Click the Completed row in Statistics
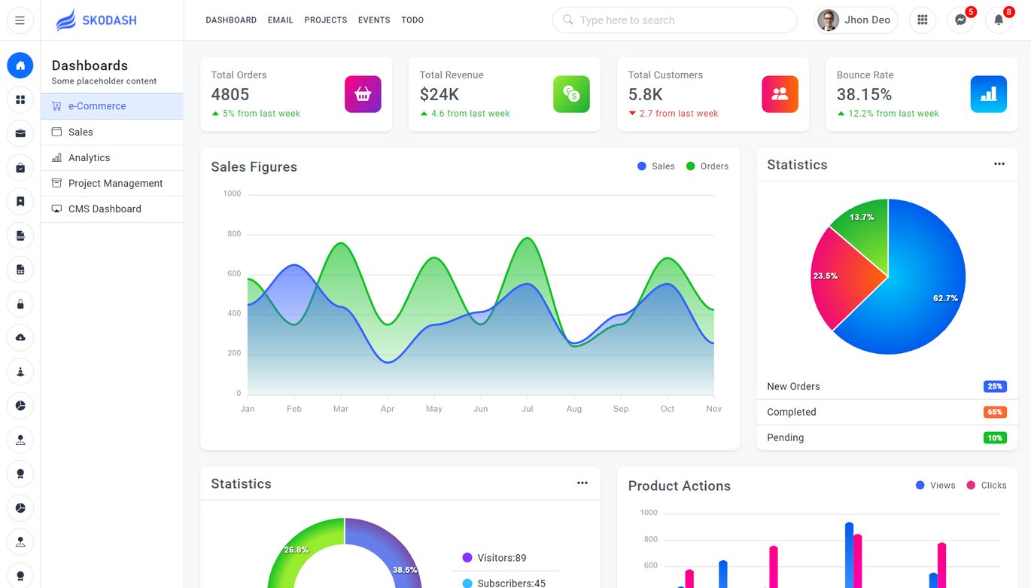Viewport: 1031px width, 588px height. click(x=887, y=412)
